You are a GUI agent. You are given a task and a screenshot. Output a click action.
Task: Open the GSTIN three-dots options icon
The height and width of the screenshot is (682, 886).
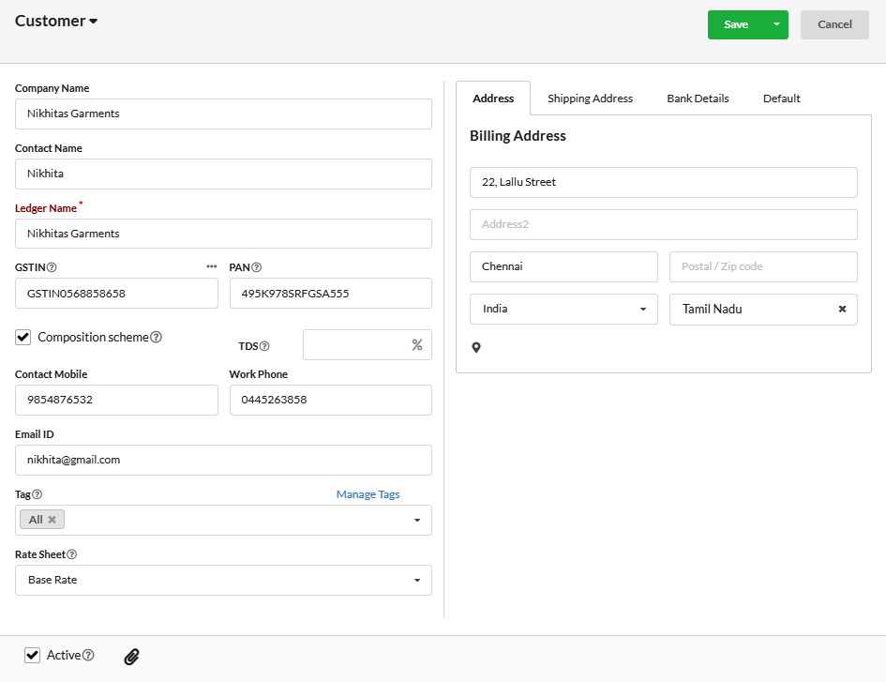211,266
